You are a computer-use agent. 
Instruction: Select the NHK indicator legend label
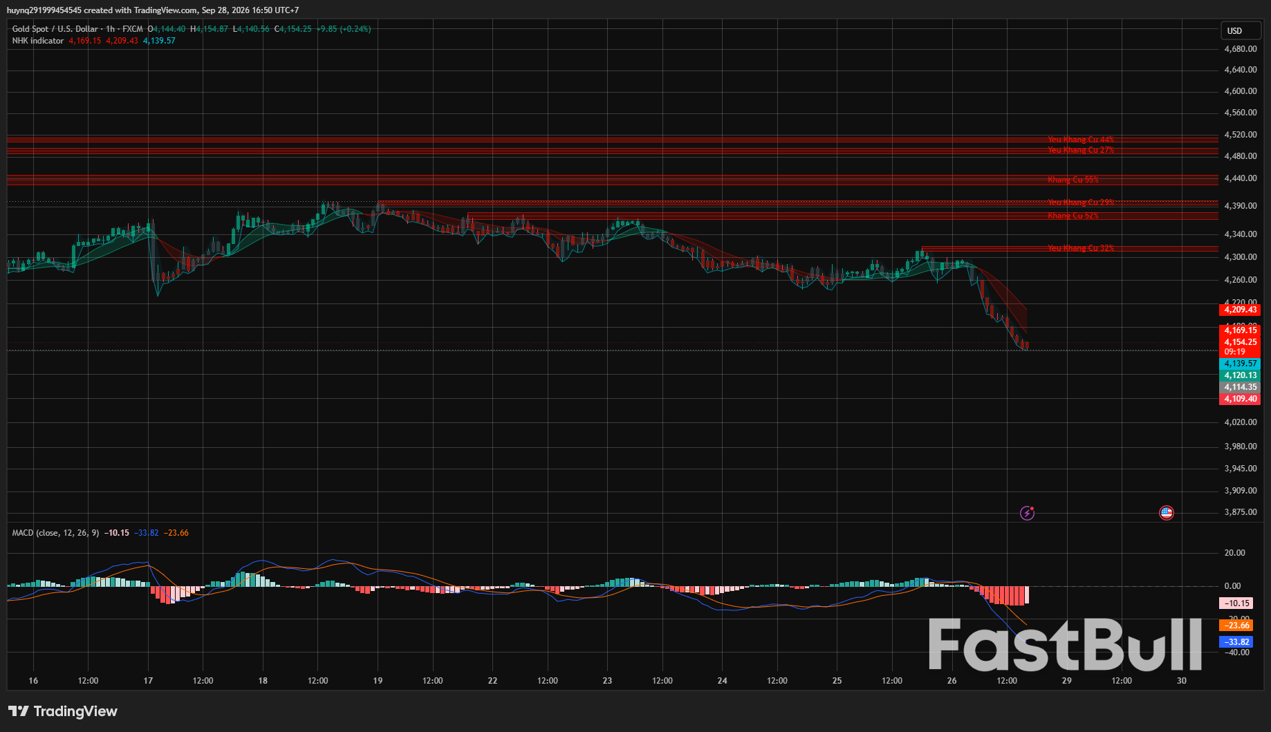click(38, 41)
